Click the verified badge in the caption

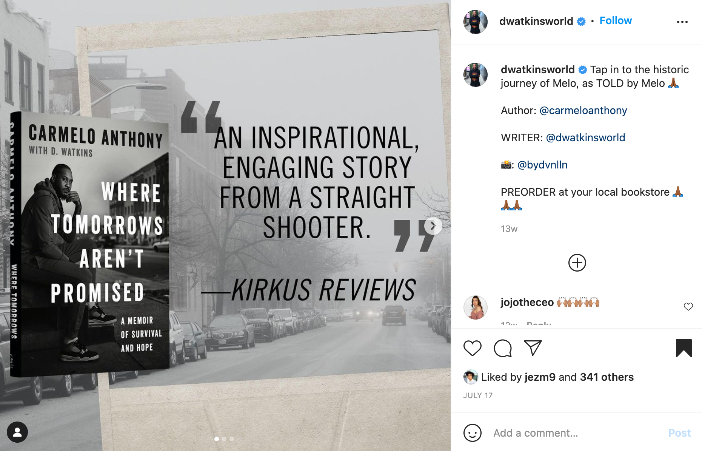[x=583, y=70]
